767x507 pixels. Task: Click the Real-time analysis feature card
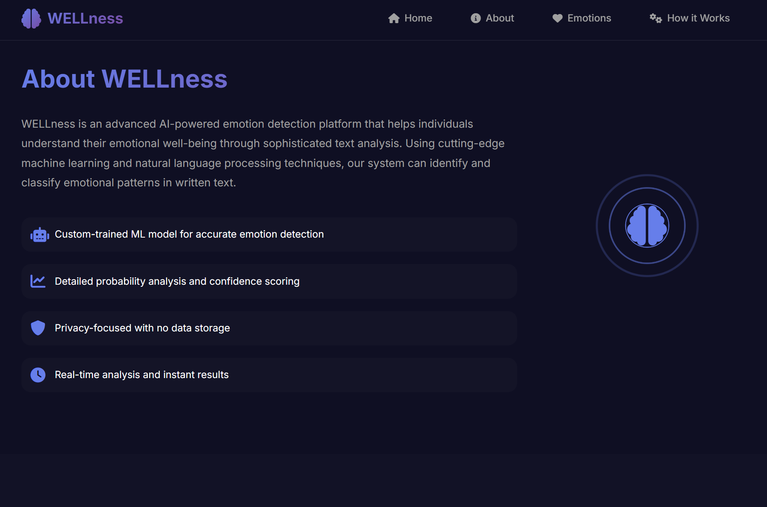tap(269, 375)
